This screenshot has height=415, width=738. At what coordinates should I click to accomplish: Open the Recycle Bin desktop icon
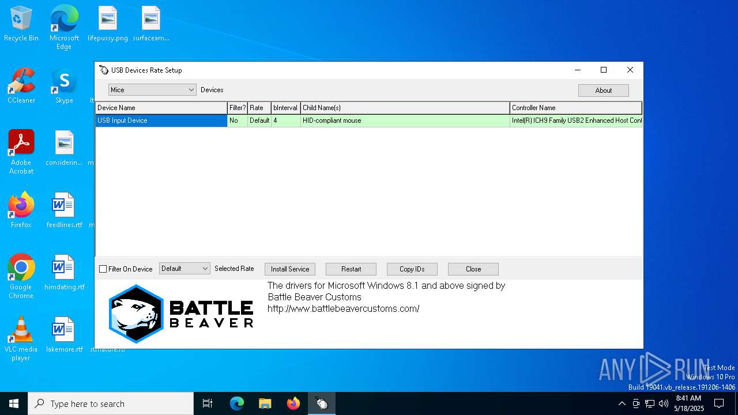[21, 24]
